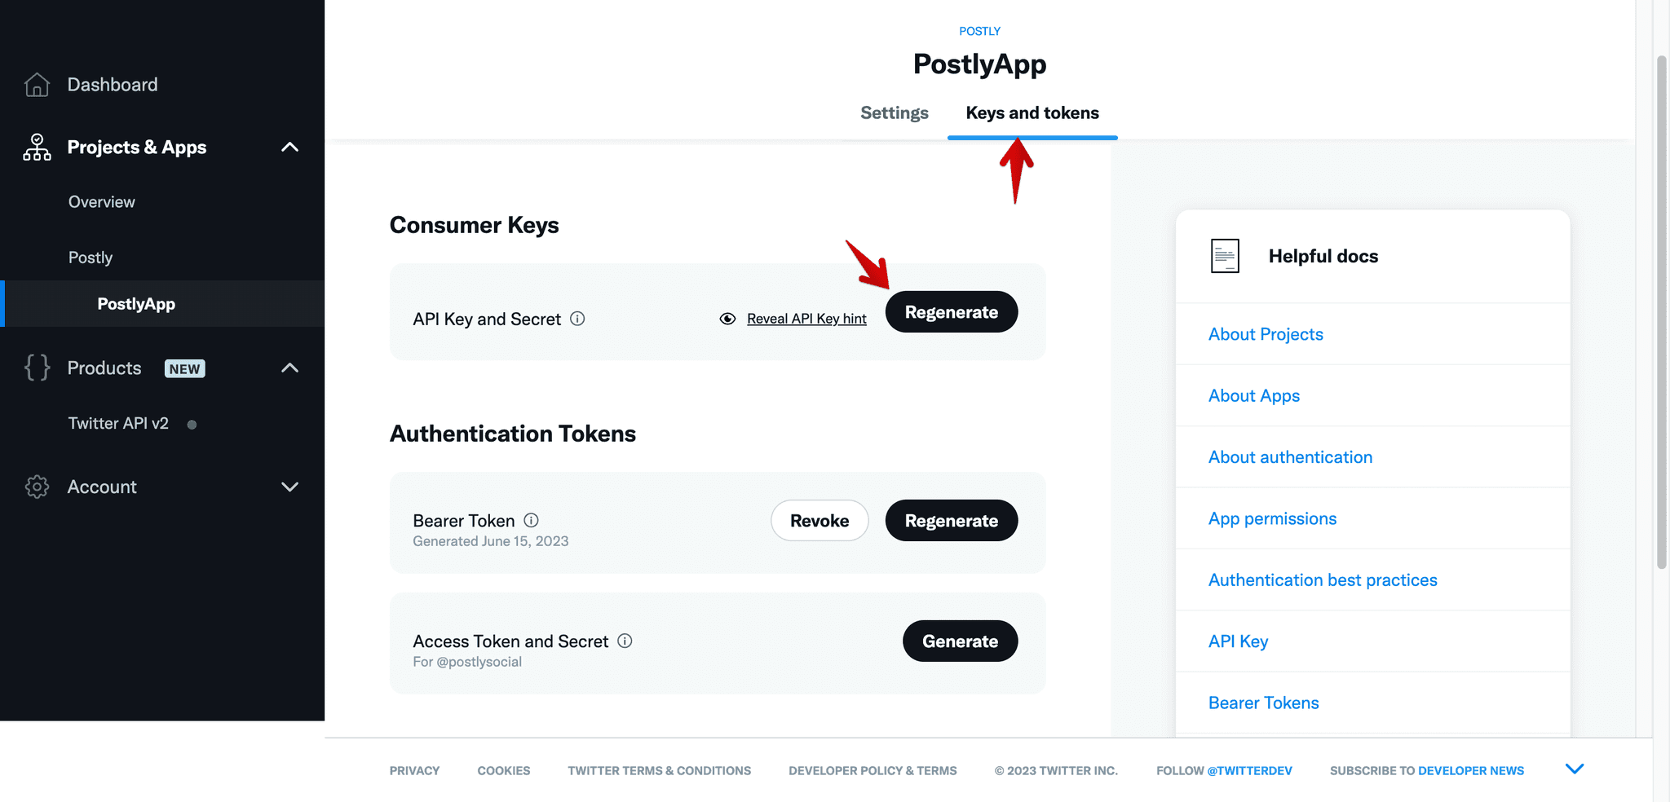Screen dimensions: 1670x802
Task: Click info icon next to API Key and Secret
Action: pyautogui.click(x=577, y=319)
